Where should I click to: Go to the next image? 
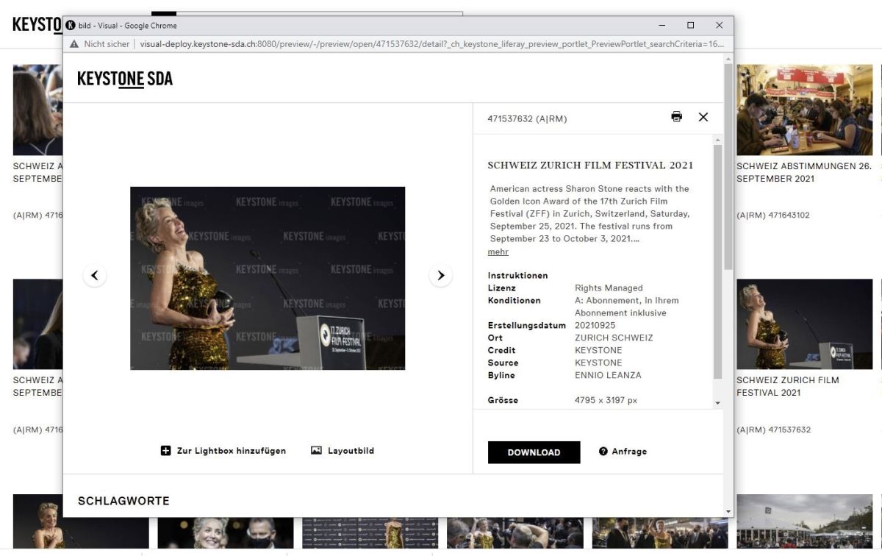point(440,275)
